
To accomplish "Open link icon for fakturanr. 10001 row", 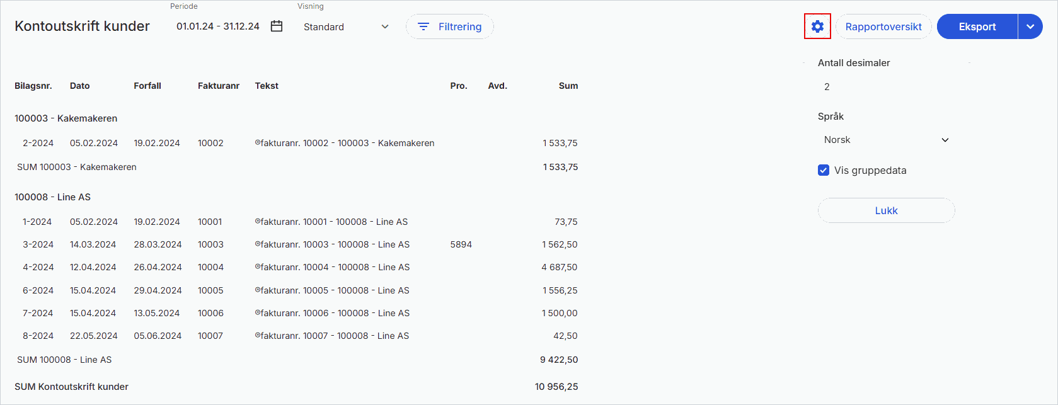I will [257, 222].
